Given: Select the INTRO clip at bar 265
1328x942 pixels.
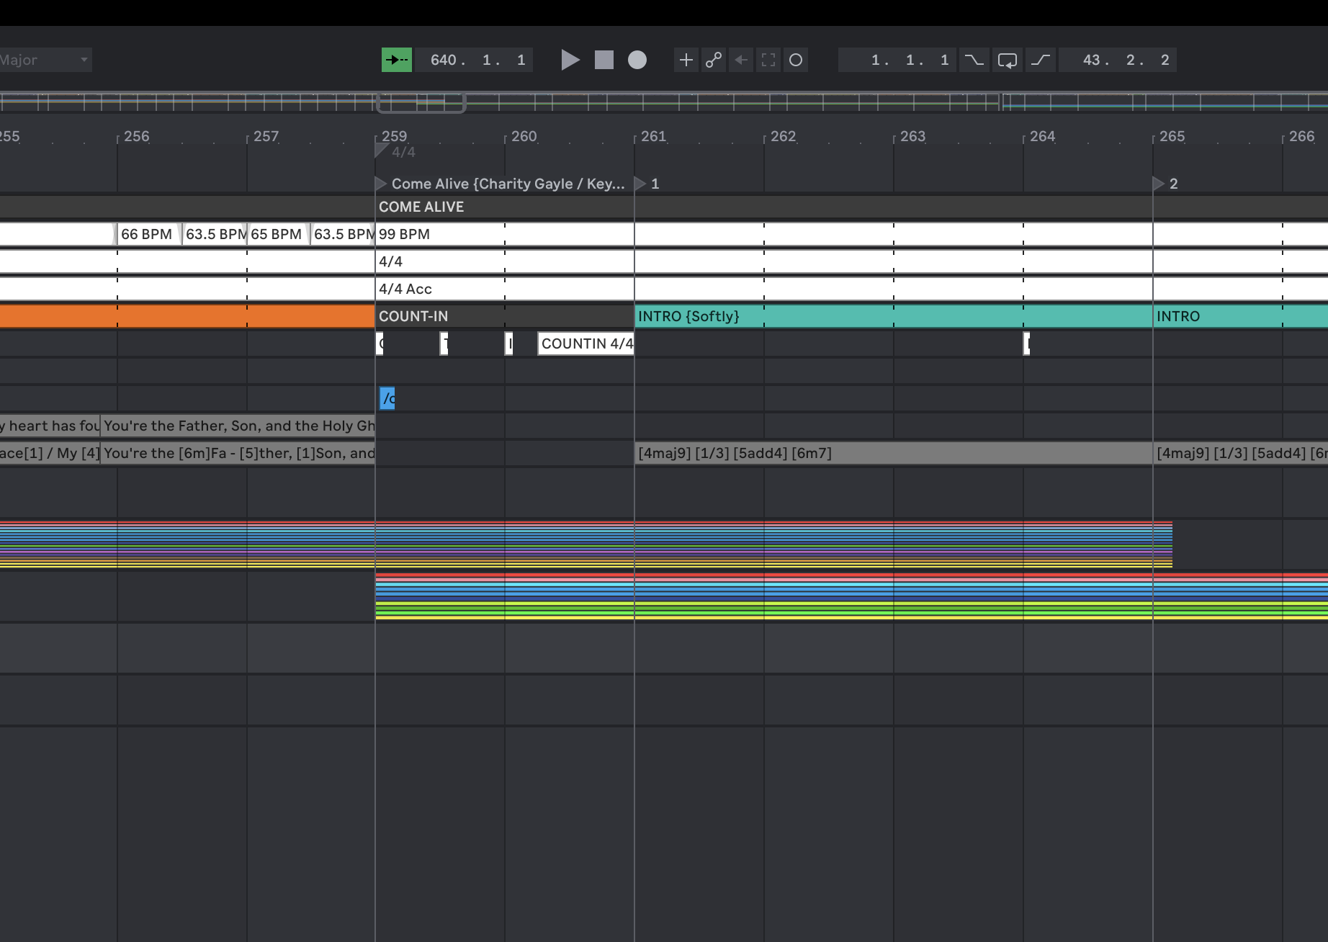Looking at the screenshot, I should point(1240,316).
